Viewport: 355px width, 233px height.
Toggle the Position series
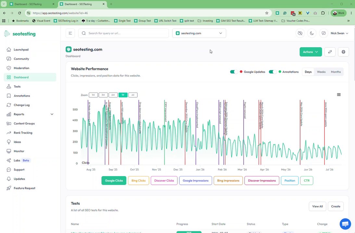290,181
